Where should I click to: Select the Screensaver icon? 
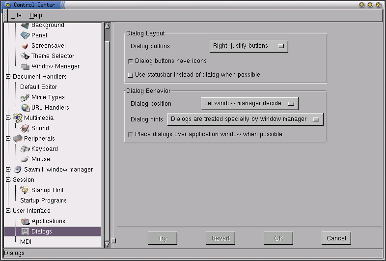25,46
